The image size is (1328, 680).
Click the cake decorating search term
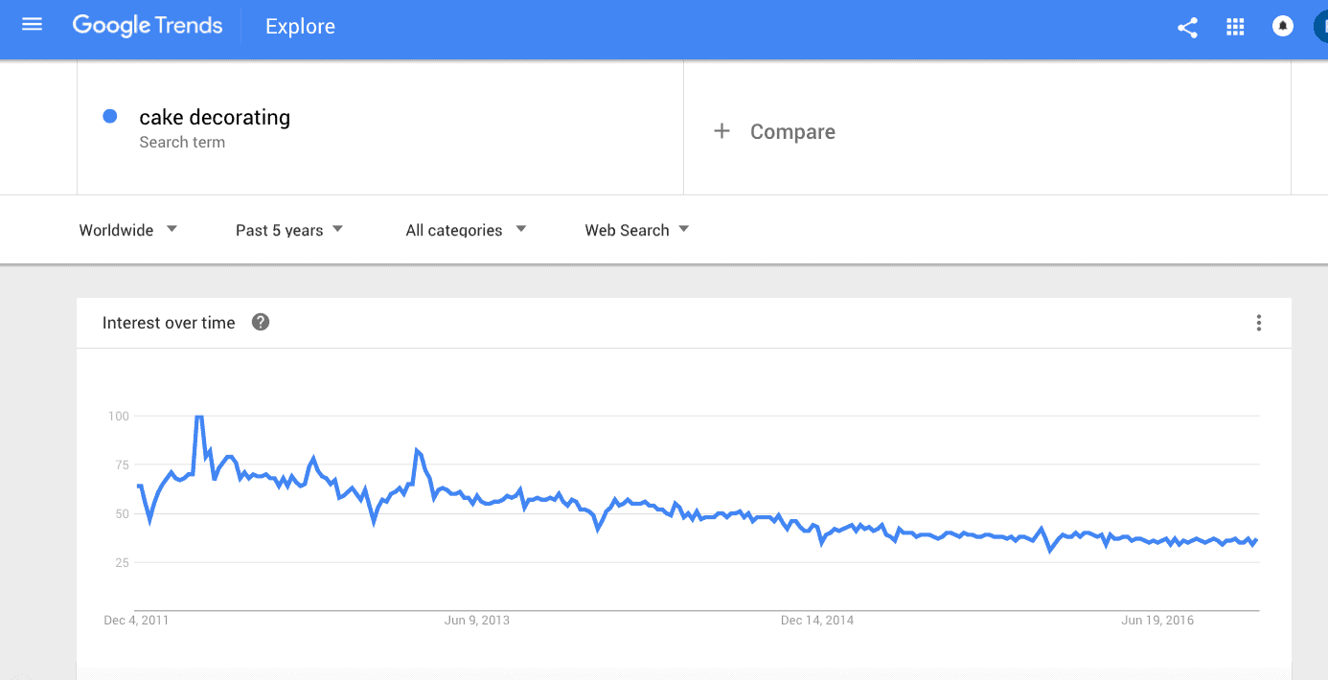[215, 117]
